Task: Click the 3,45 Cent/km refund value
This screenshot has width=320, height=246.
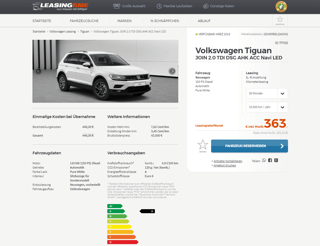Action: click(160, 131)
